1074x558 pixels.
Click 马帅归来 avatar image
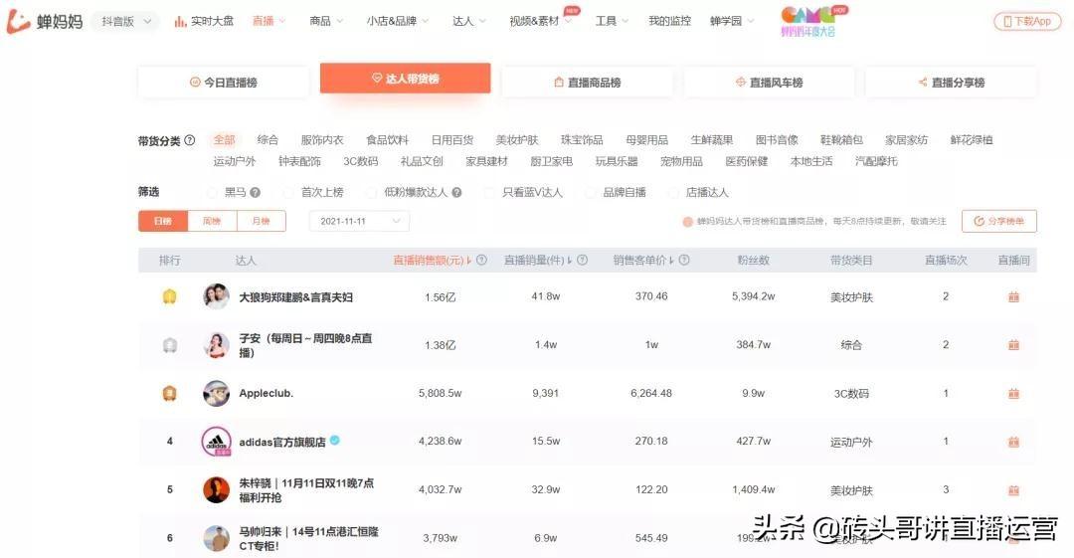217,538
